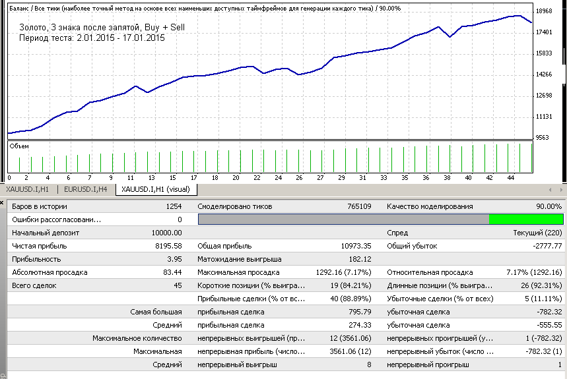Close the tester results panel with X
Screen dimensions: 567x379
[2, 203]
